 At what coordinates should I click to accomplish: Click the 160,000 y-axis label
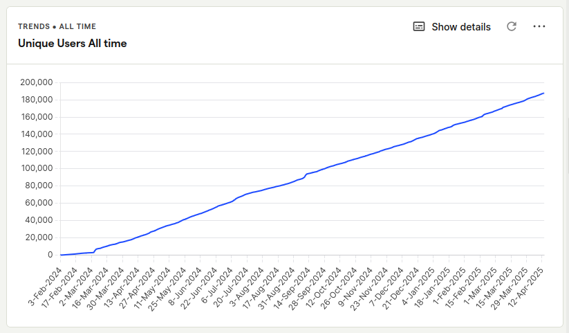pyautogui.click(x=37, y=117)
